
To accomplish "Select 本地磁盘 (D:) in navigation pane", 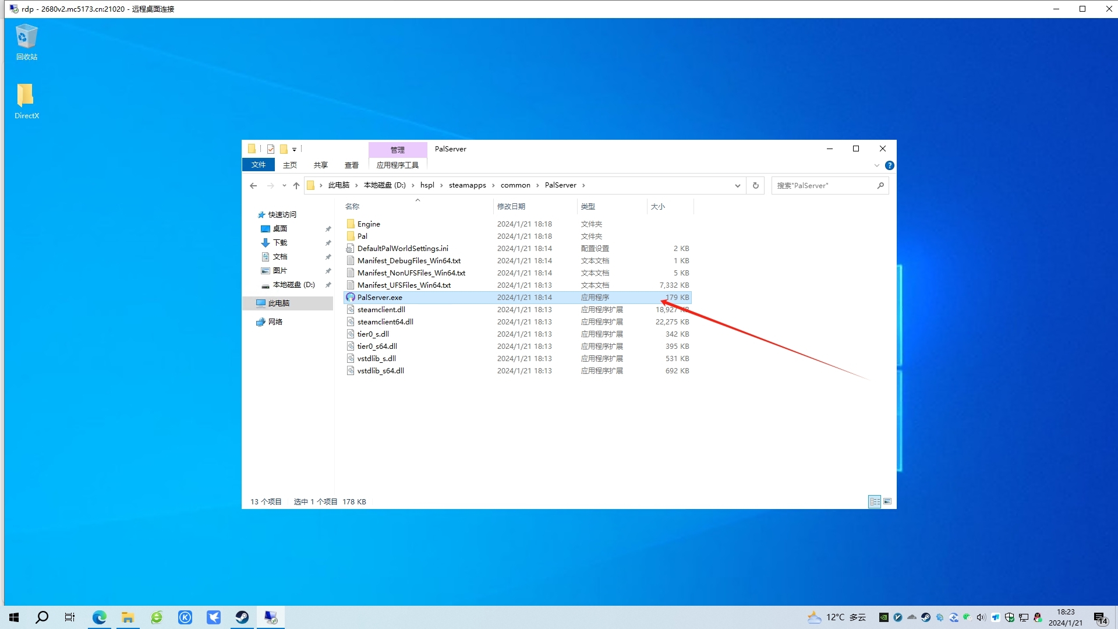I will (x=293, y=285).
